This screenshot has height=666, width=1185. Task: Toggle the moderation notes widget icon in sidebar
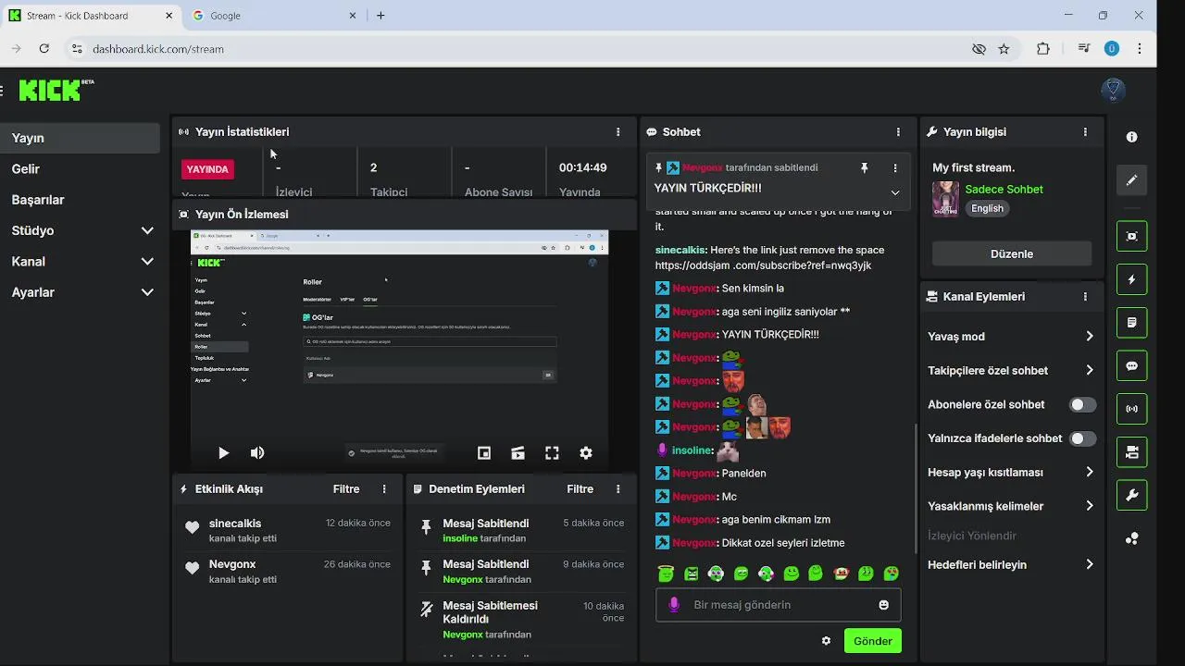[1131, 323]
